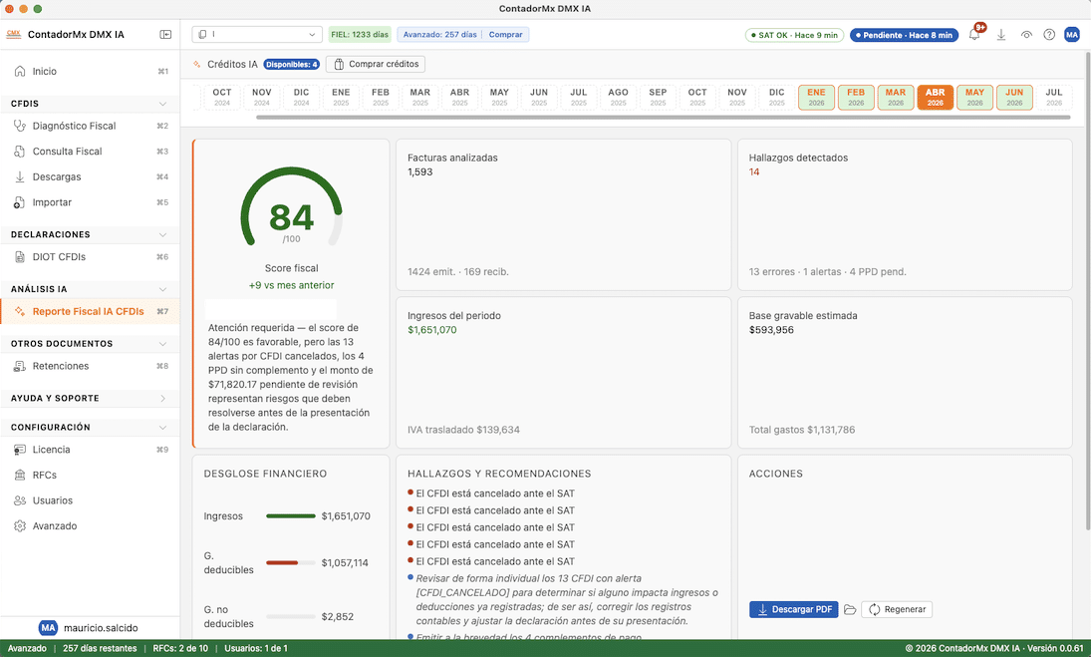Click the Descargar PDF button
Screen dimensions: 1091x657
point(794,610)
